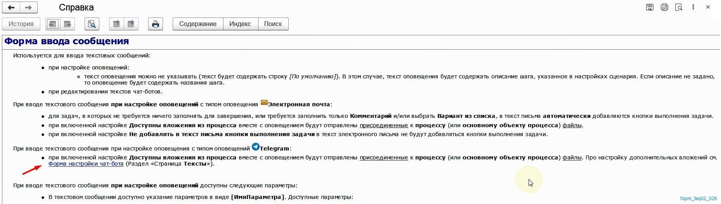Switch to the Индекс tab
Viewport: 721px width, 204px height.
coord(240,24)
